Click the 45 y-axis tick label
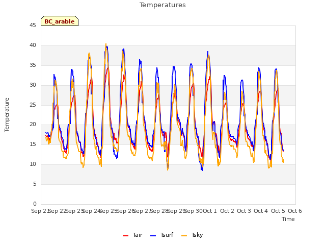 pos(33,26)
